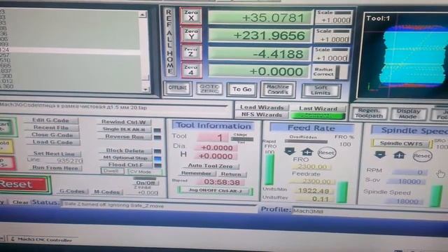This screenshot has height=252, width=448.
Task: Click the Zero 4 axis button
Action: pyautogui.click(x=191, y=70)
